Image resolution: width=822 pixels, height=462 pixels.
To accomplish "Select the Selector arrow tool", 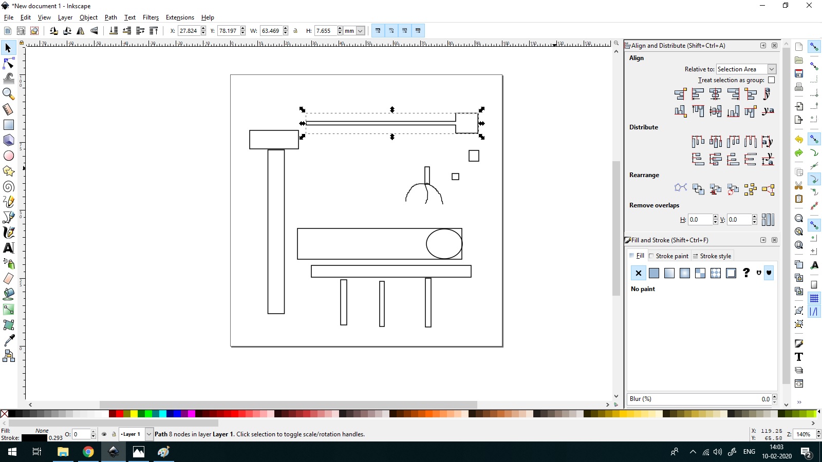I will [x=8, y=48].
